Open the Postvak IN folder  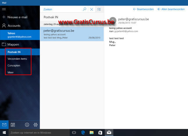(x=20, y=52)
